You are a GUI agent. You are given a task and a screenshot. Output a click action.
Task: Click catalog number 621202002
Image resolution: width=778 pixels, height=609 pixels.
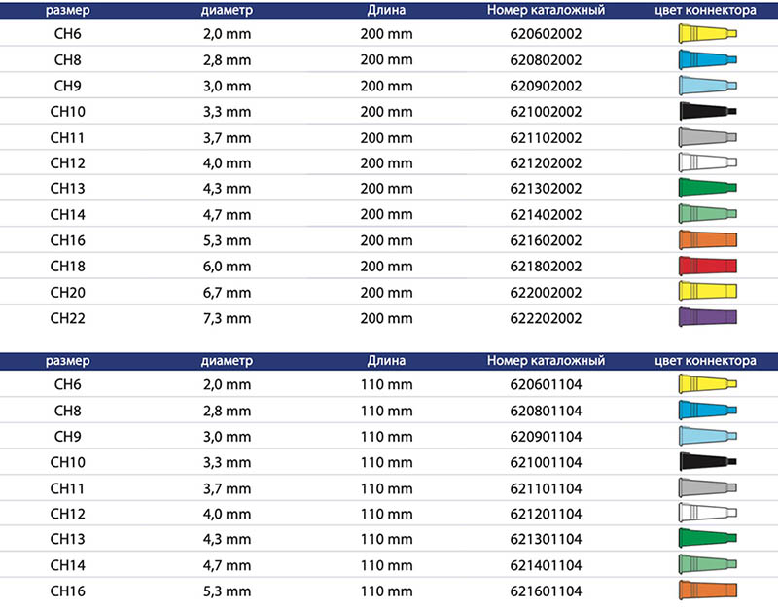[546, 162]
